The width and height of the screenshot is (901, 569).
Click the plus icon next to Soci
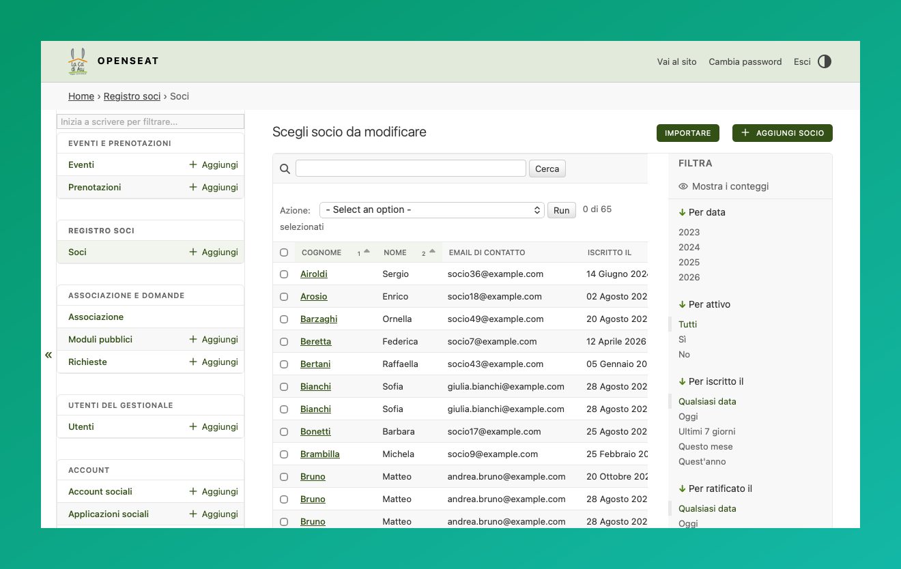(193, 252)
